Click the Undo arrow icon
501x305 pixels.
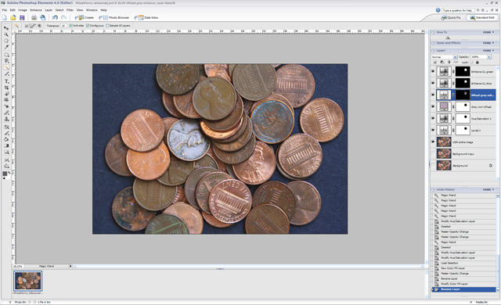[x=55, y=17]
